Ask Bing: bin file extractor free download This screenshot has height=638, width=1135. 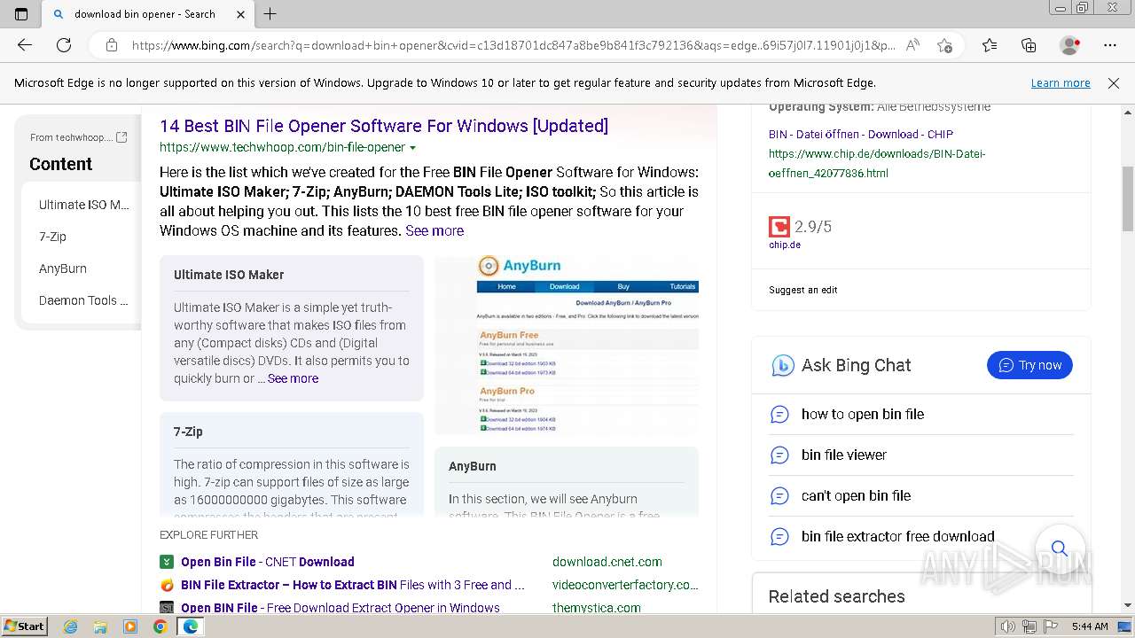coord(898,536)
